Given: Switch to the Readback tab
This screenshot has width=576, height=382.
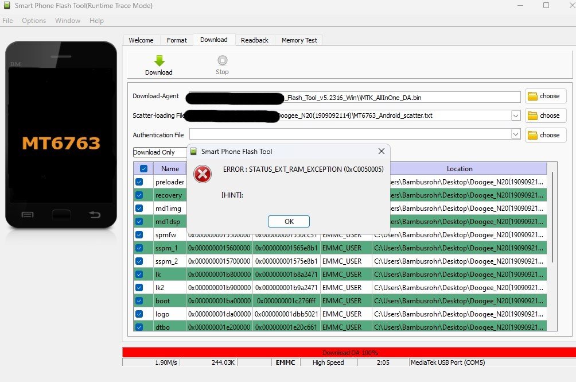Looking at the screenshot, I should [255, 40].
